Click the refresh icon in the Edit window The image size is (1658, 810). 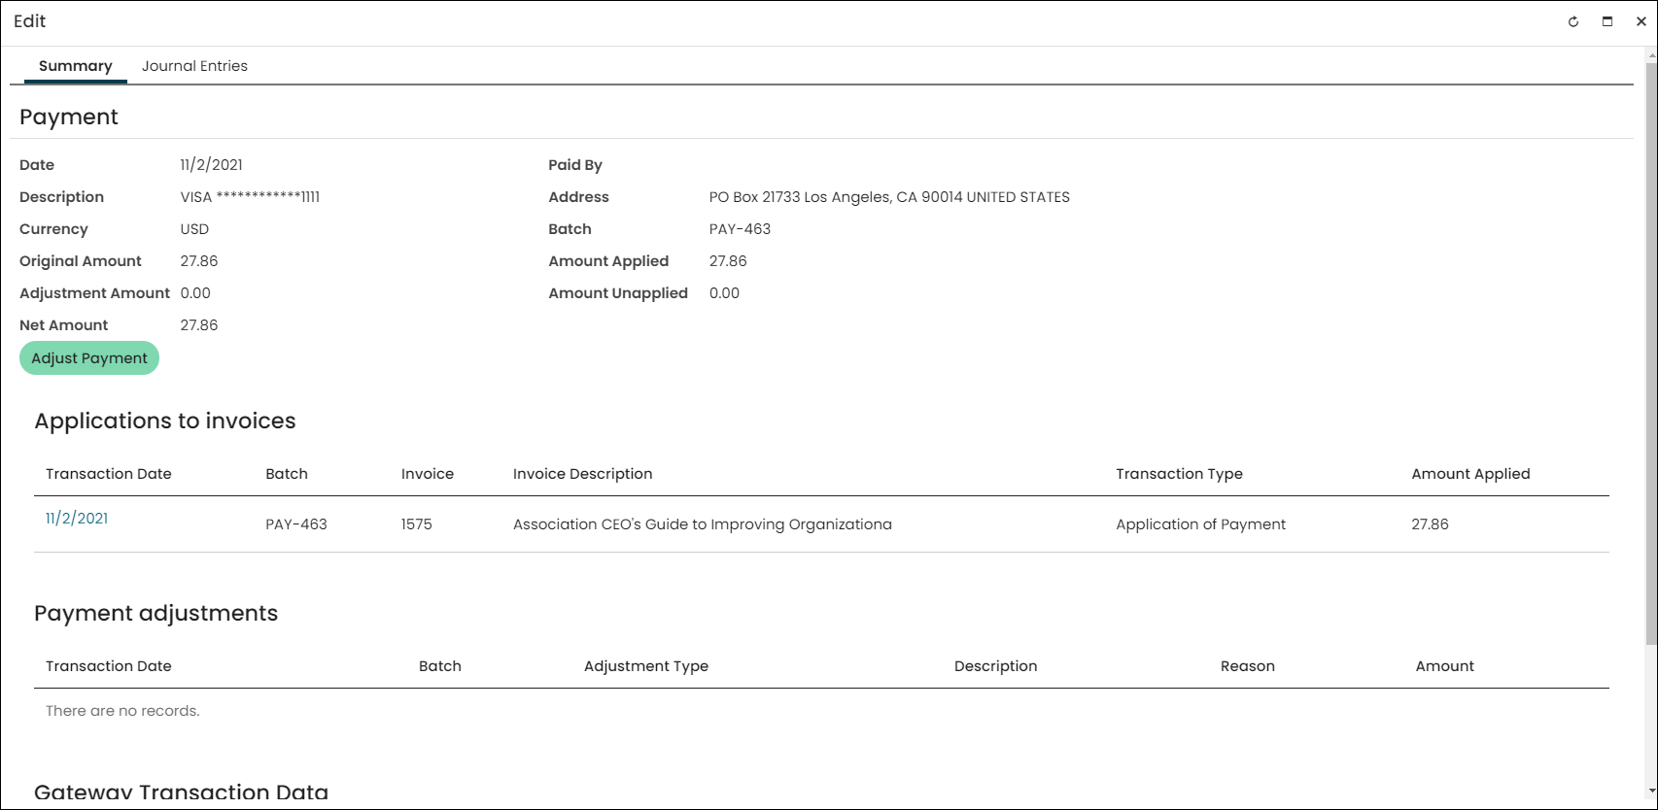tap(1573, 21)
